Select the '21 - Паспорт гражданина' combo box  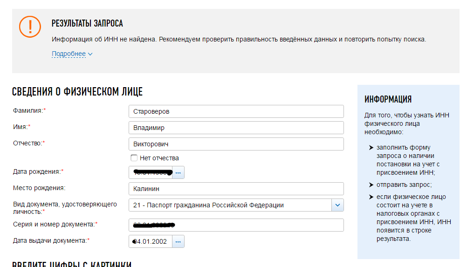[x=230, y=205]
